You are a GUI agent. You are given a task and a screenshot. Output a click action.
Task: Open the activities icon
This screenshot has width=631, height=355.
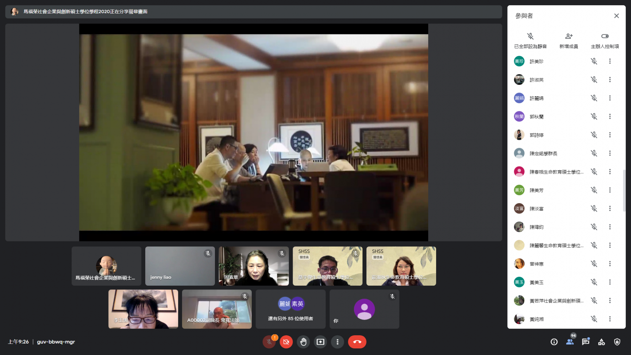[602, 342]
